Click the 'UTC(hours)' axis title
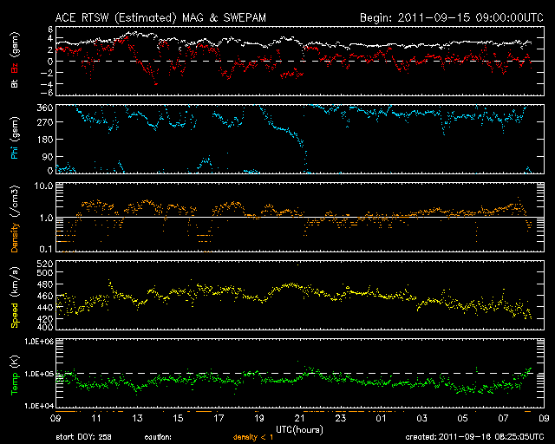The width and height of the screenshot is (555, 444). 299,430
